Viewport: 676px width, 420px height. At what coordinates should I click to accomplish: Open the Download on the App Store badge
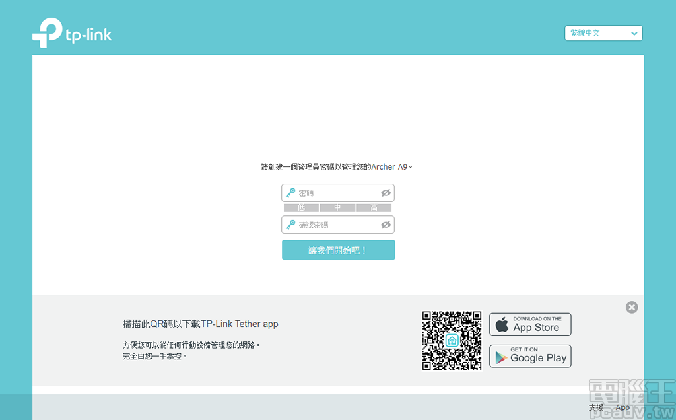coord(530,324)
